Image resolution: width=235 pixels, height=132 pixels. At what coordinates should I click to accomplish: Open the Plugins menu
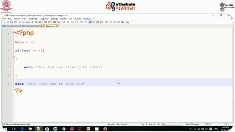point(77,19)
